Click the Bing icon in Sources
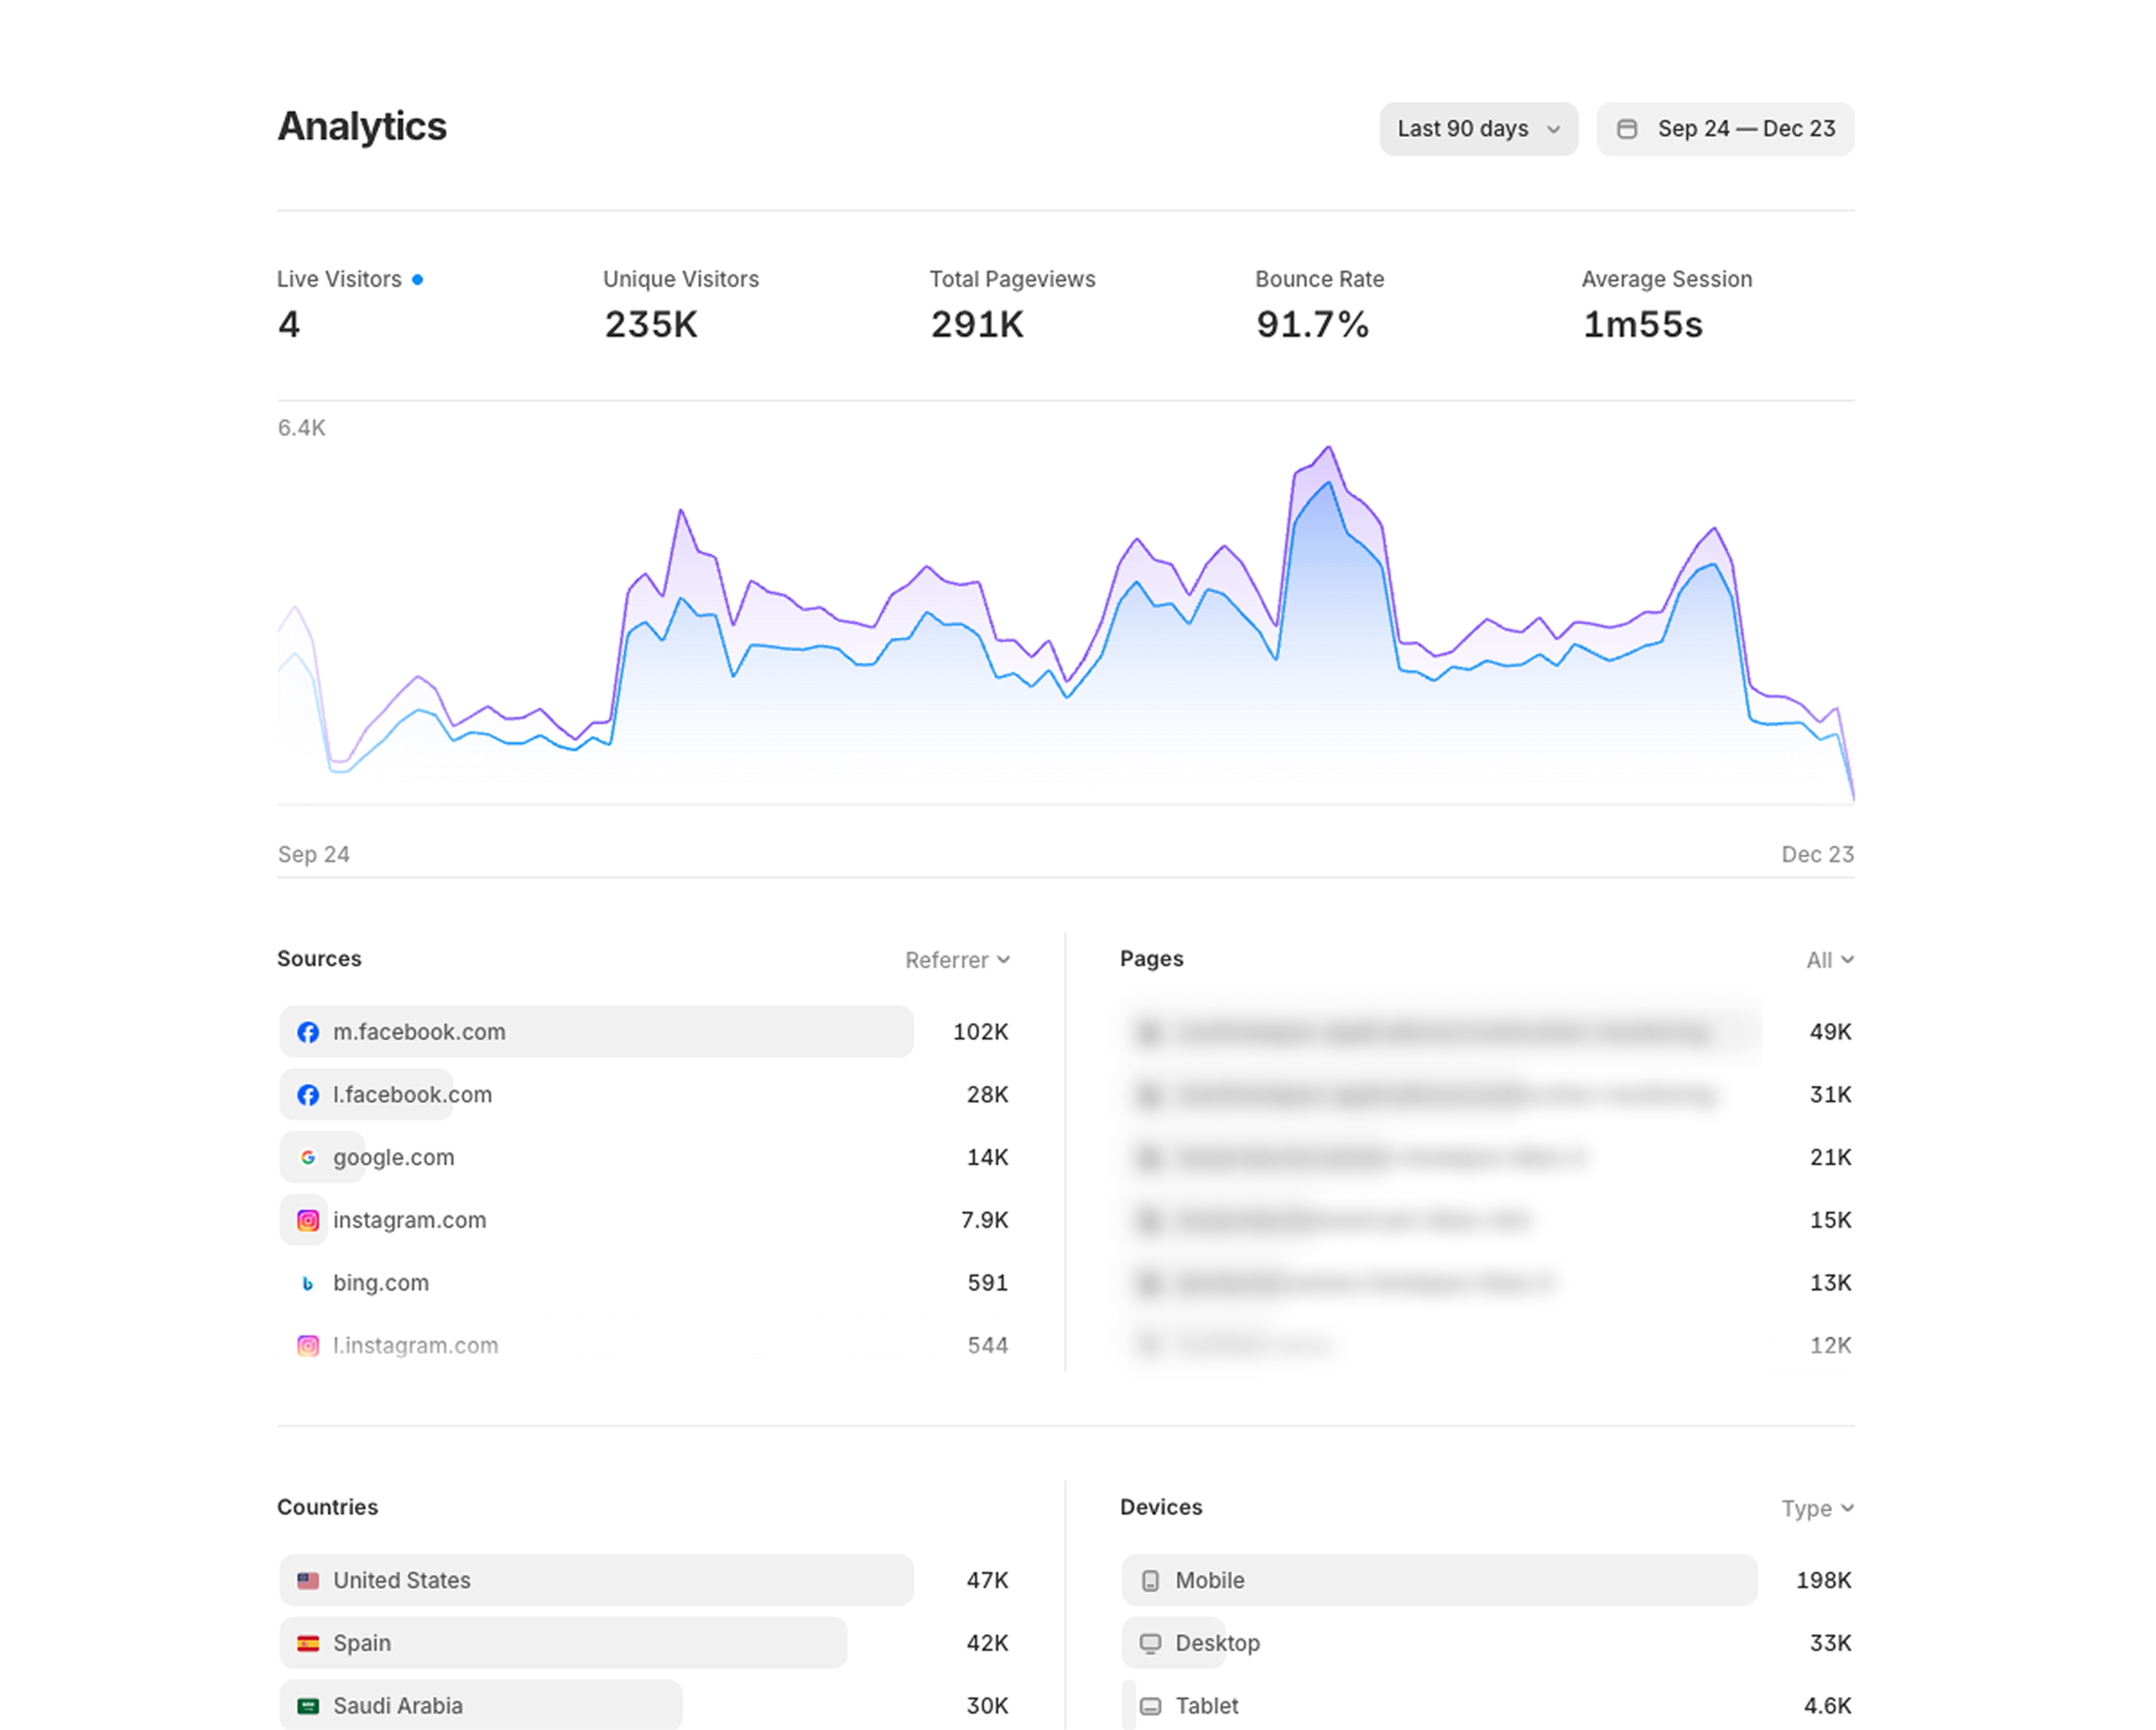Image resolution: width=2156 pixels, height=1730 pixels. point(308,1283)
